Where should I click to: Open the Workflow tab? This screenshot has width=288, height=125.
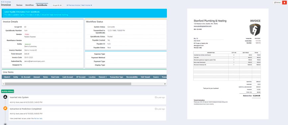pos(30,5)
